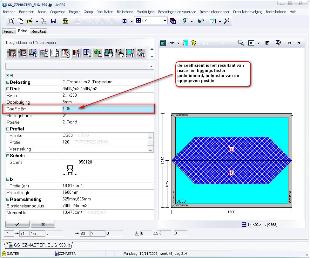Click the overlapping red-blue windows icon
Screen dimensions: 310x258
tap(173, 21)
